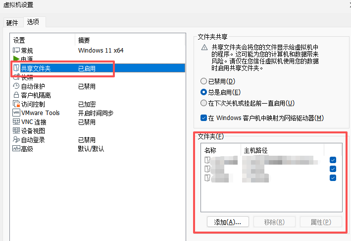Viewport: 351px width, 241px height.
Task: Select the 自动登录 row label
Action: pyautogui.click(x=33, y=140)
